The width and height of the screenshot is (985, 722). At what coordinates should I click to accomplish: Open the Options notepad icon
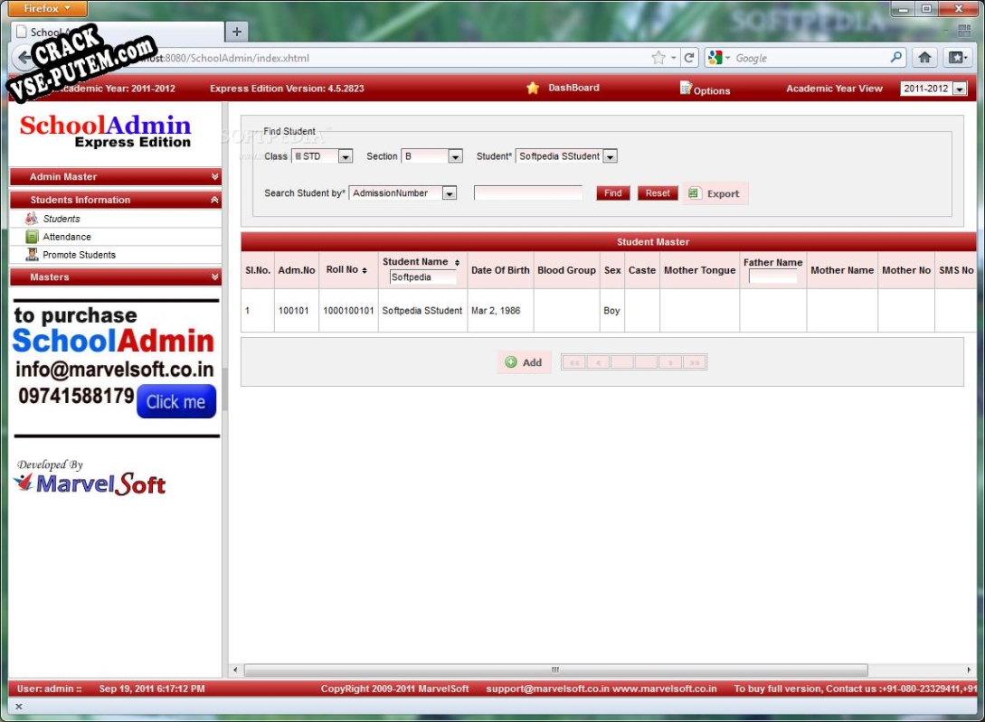coord(686,88)
